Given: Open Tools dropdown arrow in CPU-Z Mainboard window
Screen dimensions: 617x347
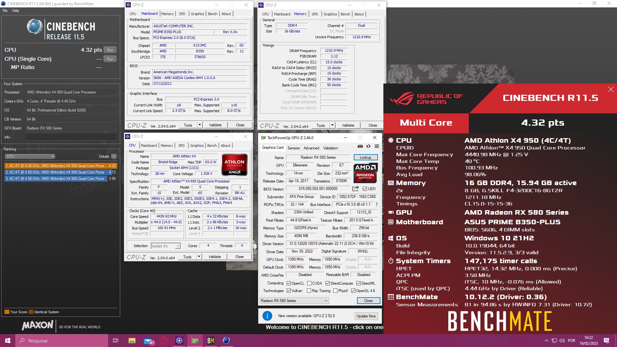Looking at the screenshot, I should tap(200, 125).
